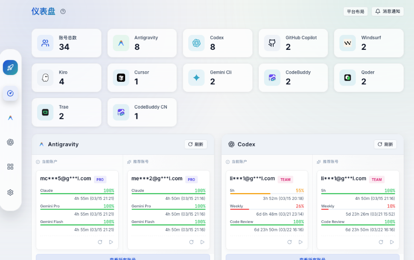Image resolution: width=414 pixels, height=260 pixels.
Task: Open settings gear in the sidebar
Action: 10,193
